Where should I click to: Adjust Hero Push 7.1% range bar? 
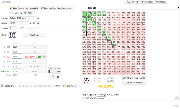click(54, 72)
